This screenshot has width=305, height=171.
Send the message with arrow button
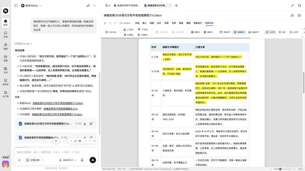93,160
